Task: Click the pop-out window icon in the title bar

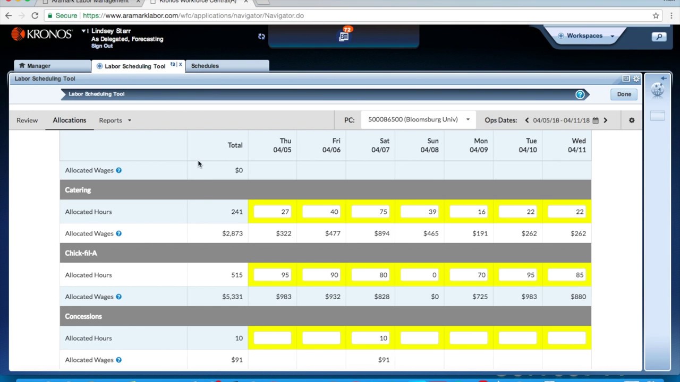Action: point(626,79)
